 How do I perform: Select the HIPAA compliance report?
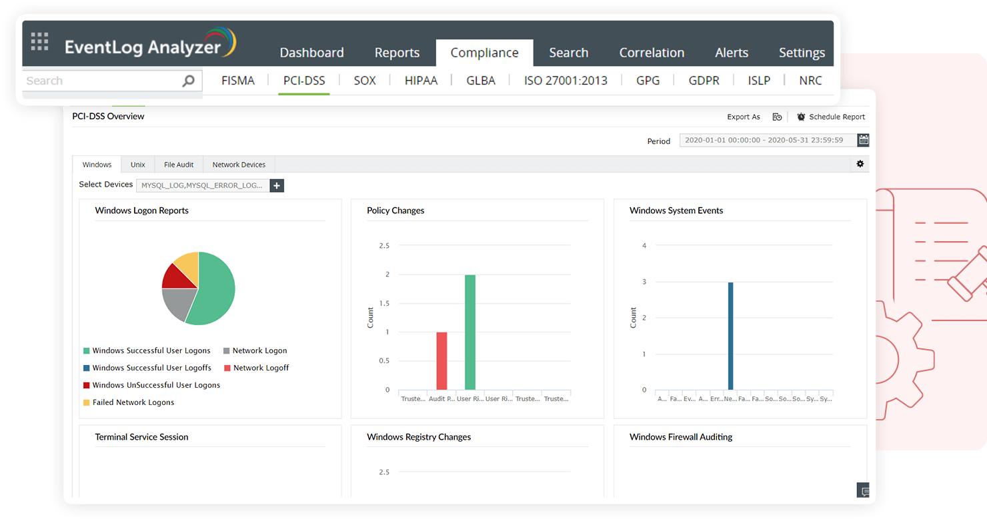tap(421, 81)
